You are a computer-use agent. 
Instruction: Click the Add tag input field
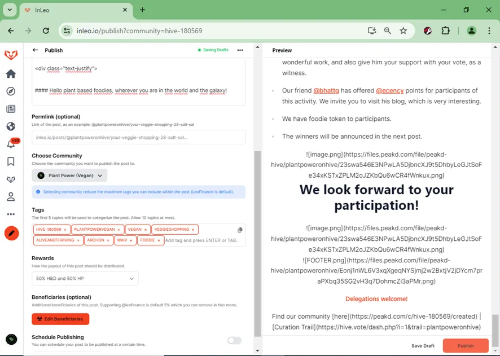tap(201, 240)
